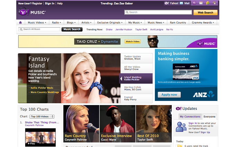Click the Music Search button

[72, 29]
